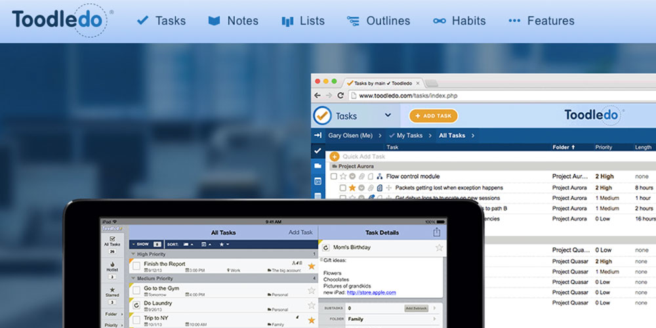Click the subtask tree icon for Flow control module

pos(379,176)
